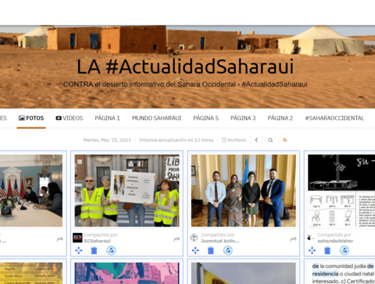Delete the Juventud Activ shared photo

click(x=211, y=250)
